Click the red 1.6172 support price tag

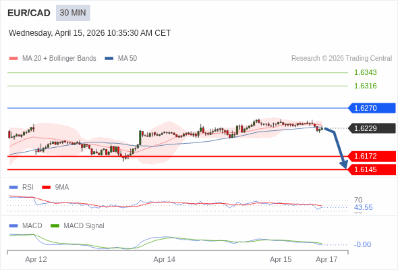[x=372, y=156]
